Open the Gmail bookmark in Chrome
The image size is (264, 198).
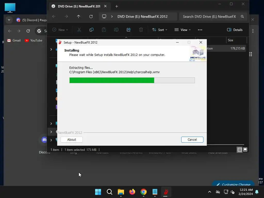click(x=14, y=40)
